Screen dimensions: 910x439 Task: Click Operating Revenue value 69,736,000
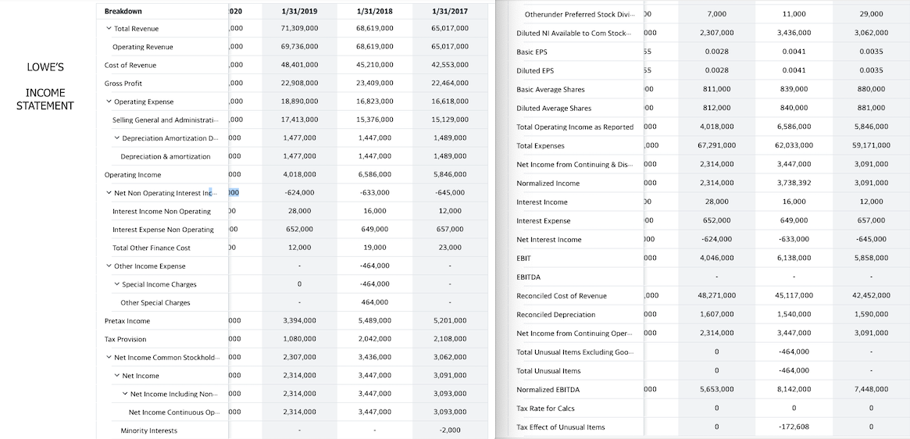click(x=299, y=47)
